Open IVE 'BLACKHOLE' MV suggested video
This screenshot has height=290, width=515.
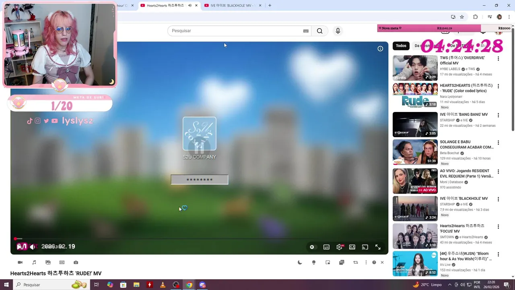click(x=415, y=209)
